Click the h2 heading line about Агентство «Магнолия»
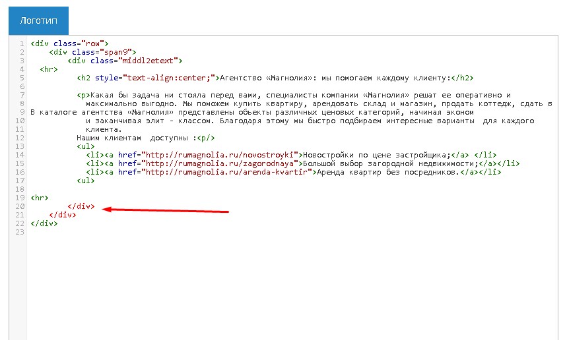The height and width of the screenshot is (340, 565). click(275, 78)
